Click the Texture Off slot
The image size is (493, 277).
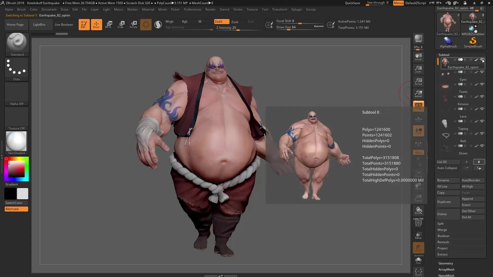point(16,118)
